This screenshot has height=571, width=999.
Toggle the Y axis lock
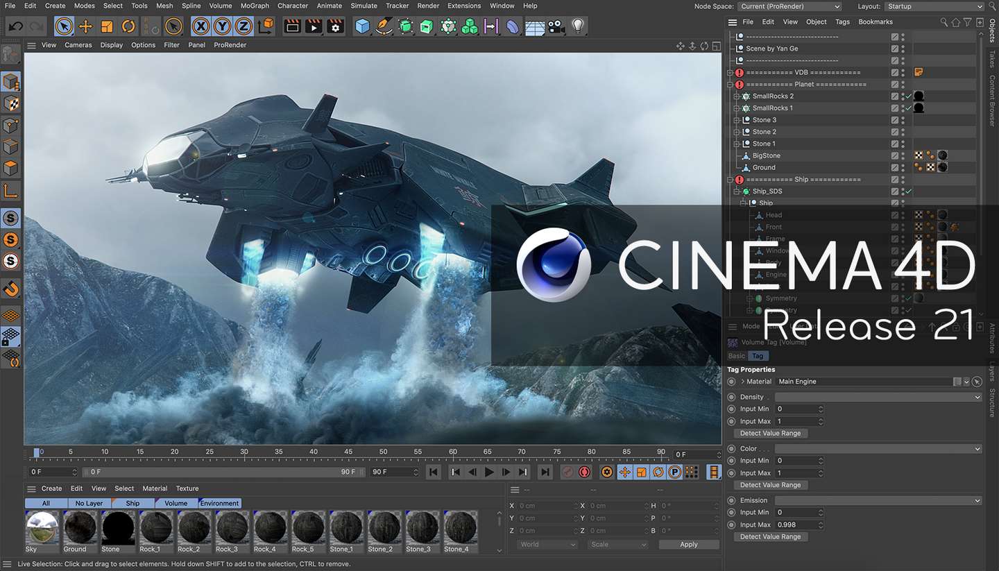click(x=222, y=27)
